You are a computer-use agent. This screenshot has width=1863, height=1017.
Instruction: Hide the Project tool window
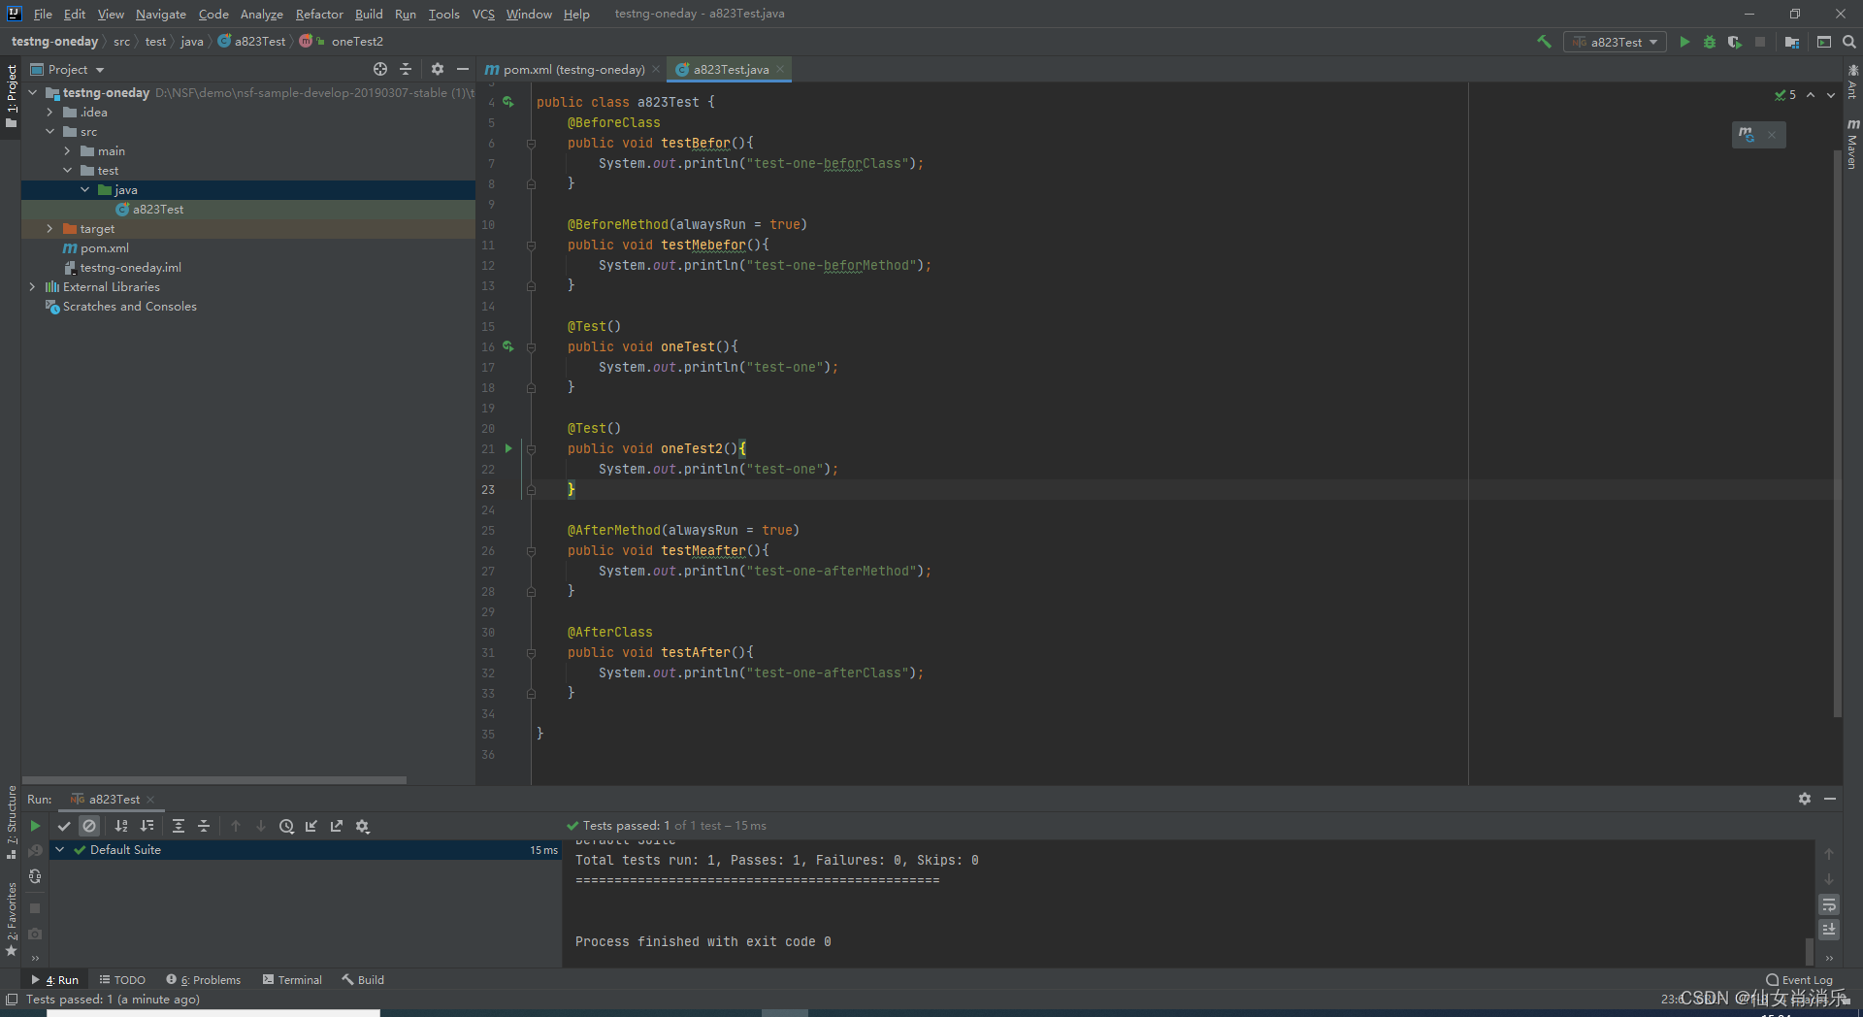click(463, 69)
